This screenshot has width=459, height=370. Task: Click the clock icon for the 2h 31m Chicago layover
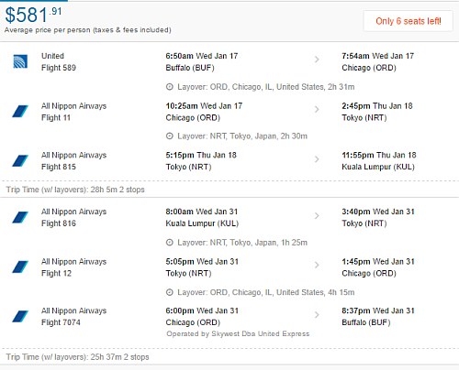[x=170, y=87]
